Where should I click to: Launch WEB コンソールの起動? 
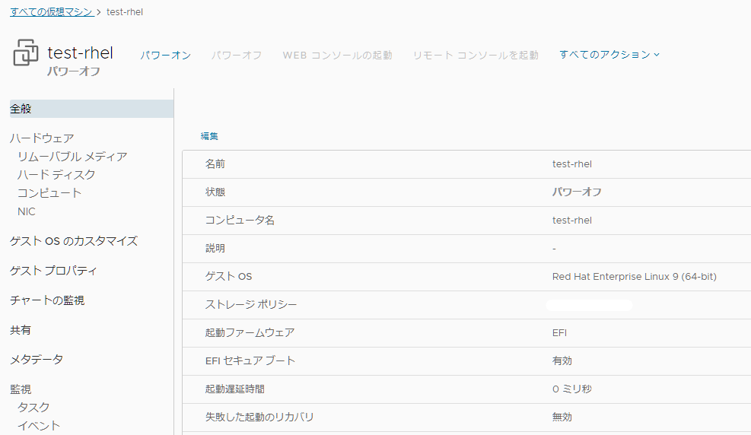click(x=337, y=55)
